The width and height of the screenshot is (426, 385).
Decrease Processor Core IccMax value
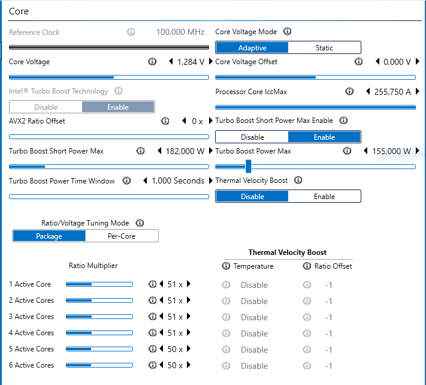tap(368, 91)
